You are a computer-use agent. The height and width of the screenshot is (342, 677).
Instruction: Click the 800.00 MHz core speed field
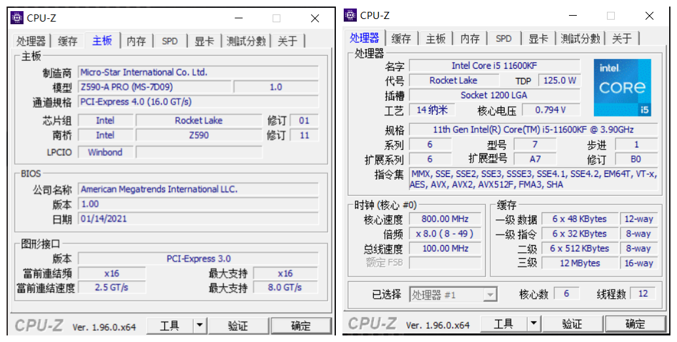coord(445,219)
